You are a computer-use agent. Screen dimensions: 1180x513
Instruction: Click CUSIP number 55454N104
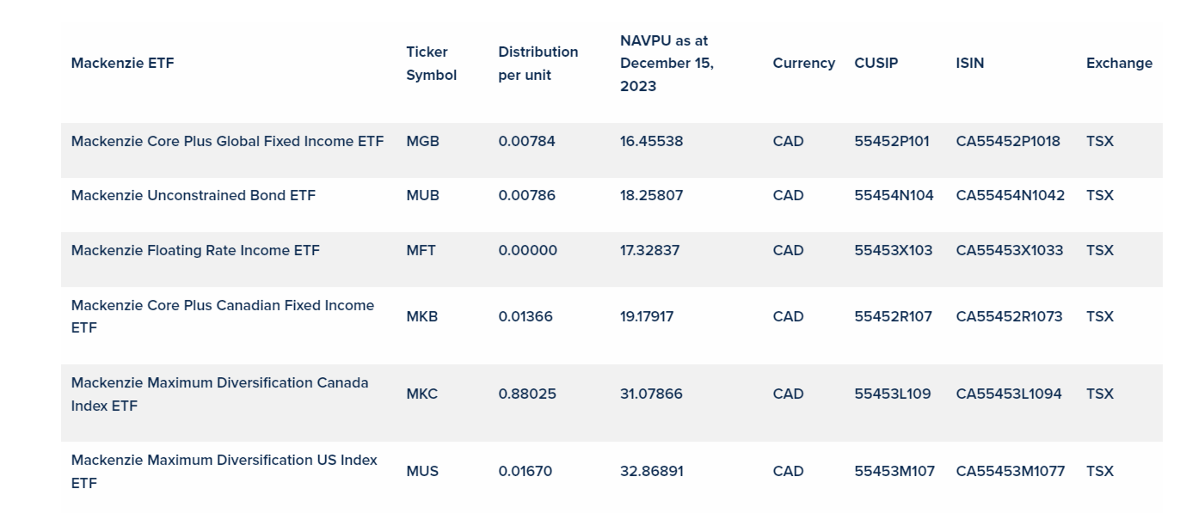coord(894,195)
